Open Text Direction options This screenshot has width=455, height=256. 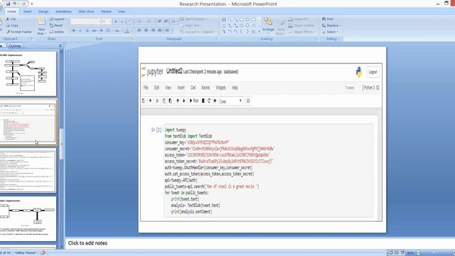(x=194, y=19)
